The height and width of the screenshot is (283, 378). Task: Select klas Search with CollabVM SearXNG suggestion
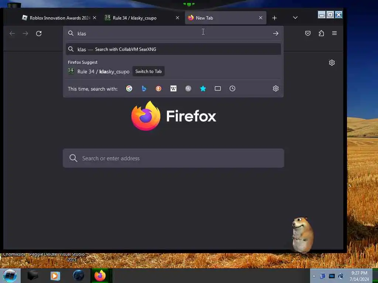click(x=173, y=49)
